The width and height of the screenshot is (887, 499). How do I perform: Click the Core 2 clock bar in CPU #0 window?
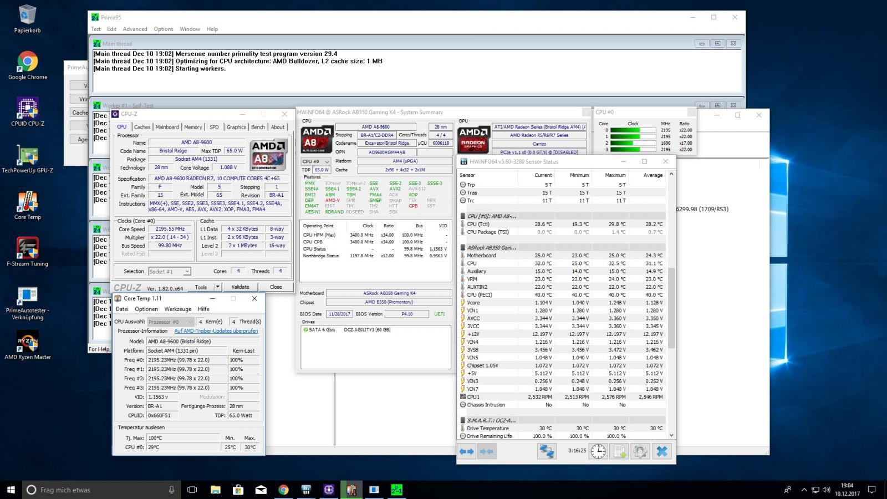(x=633, y=143)
